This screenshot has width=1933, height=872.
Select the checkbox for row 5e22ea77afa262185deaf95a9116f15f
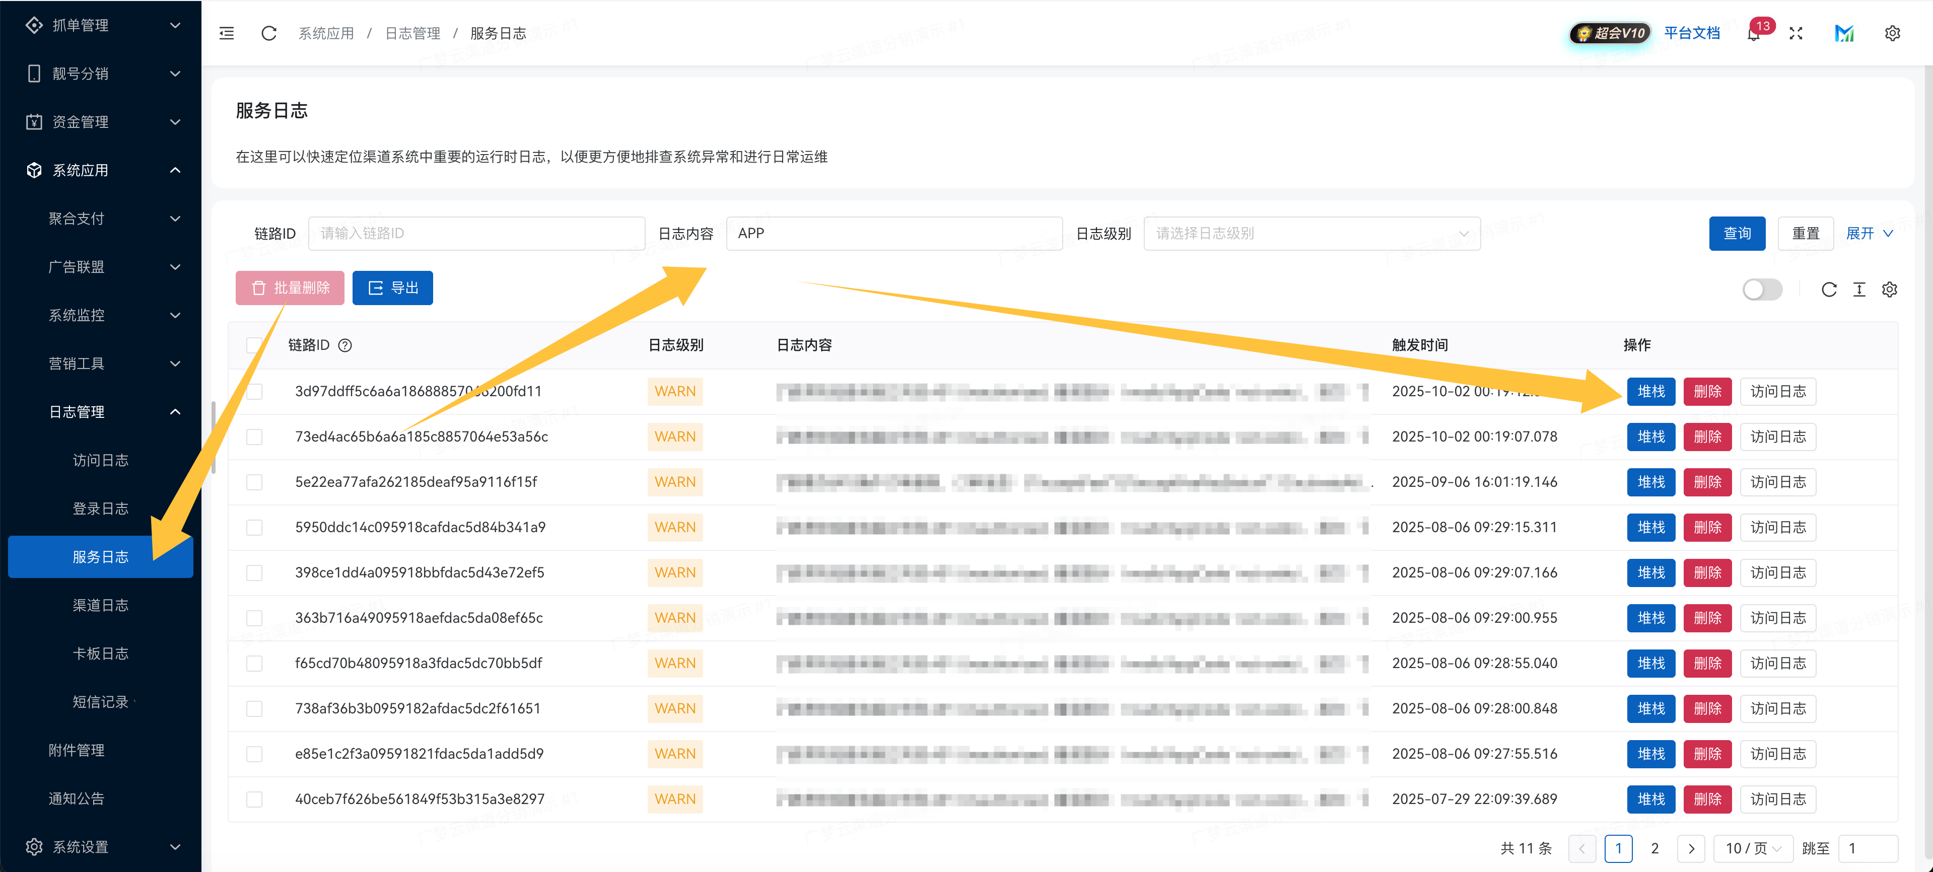(254, 482)
